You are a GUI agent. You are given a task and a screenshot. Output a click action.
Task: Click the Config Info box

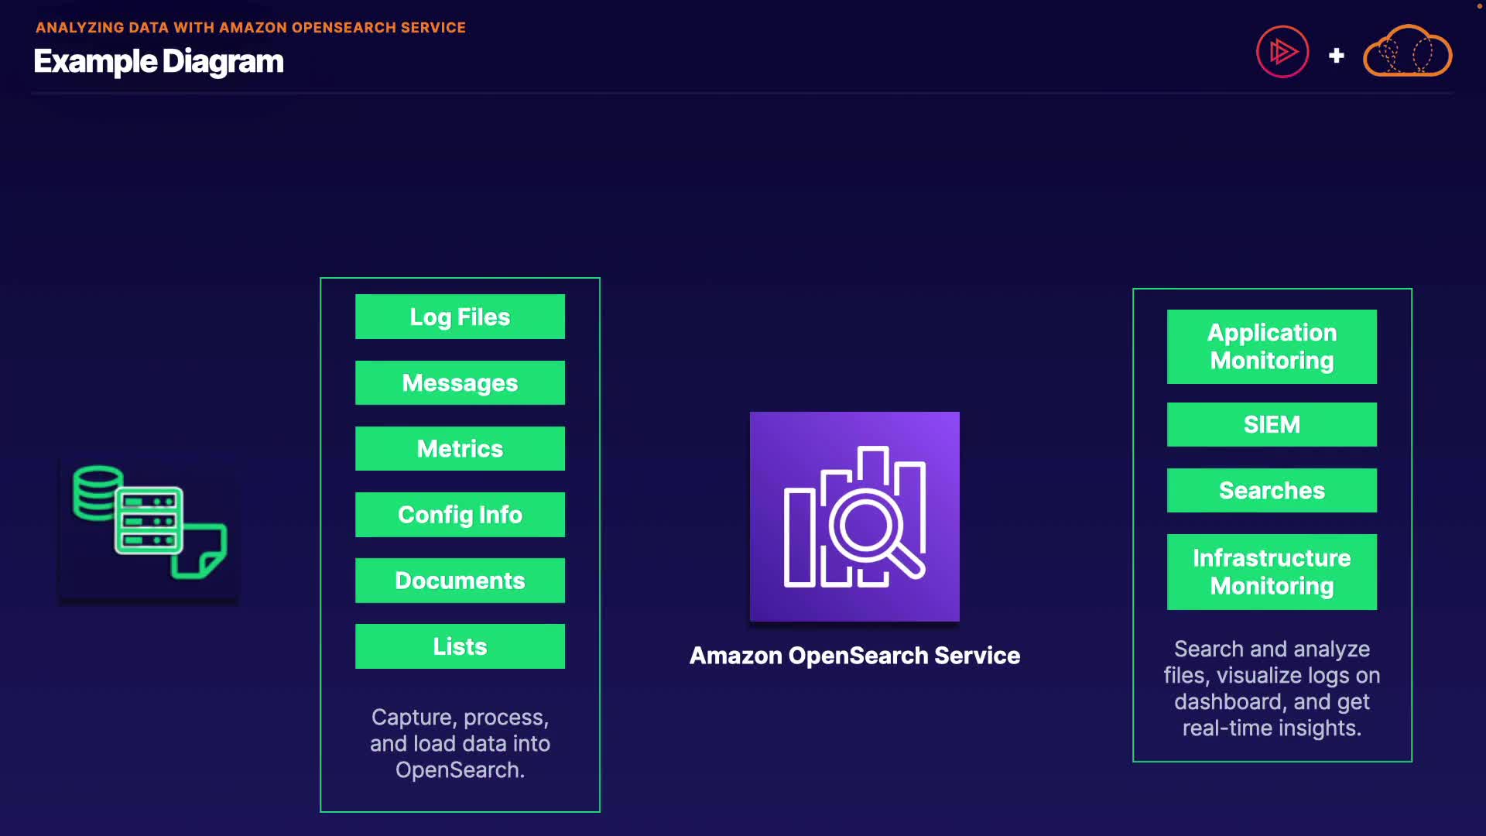coord(460,514)
